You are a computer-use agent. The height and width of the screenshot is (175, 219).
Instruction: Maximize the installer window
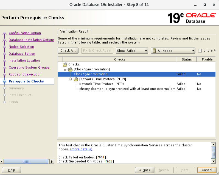[204, 5]
